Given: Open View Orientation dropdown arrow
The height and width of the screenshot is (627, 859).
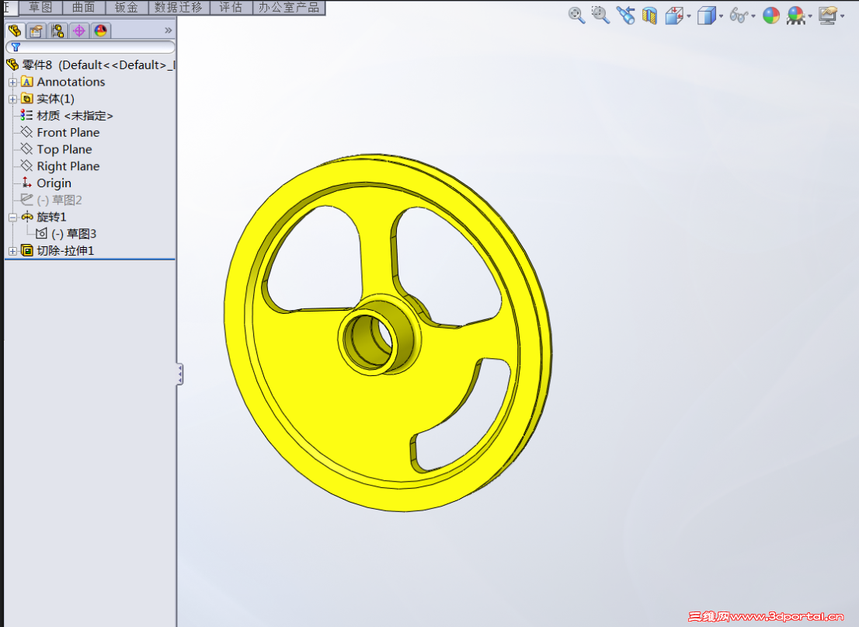Looking at the screenshot, I should tap(689, 16).
